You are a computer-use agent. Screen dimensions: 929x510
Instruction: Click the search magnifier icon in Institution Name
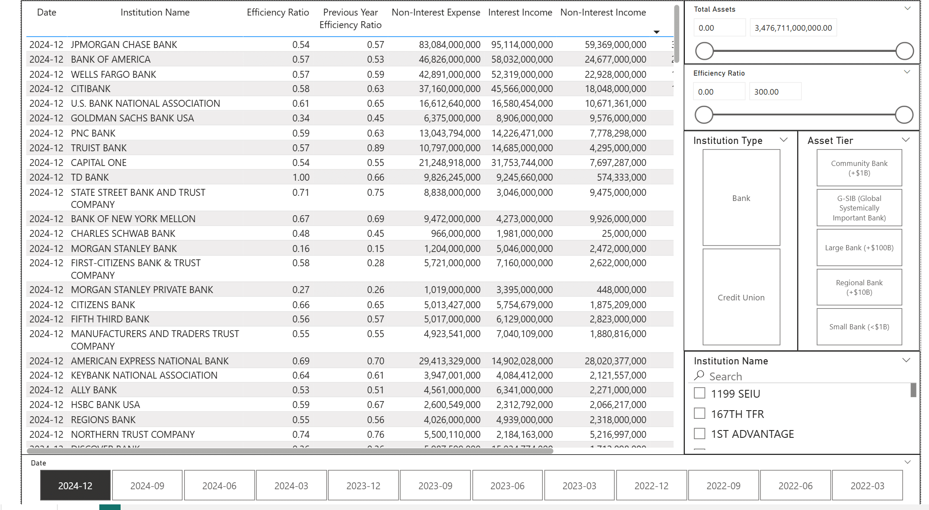(x=699, y=376)
